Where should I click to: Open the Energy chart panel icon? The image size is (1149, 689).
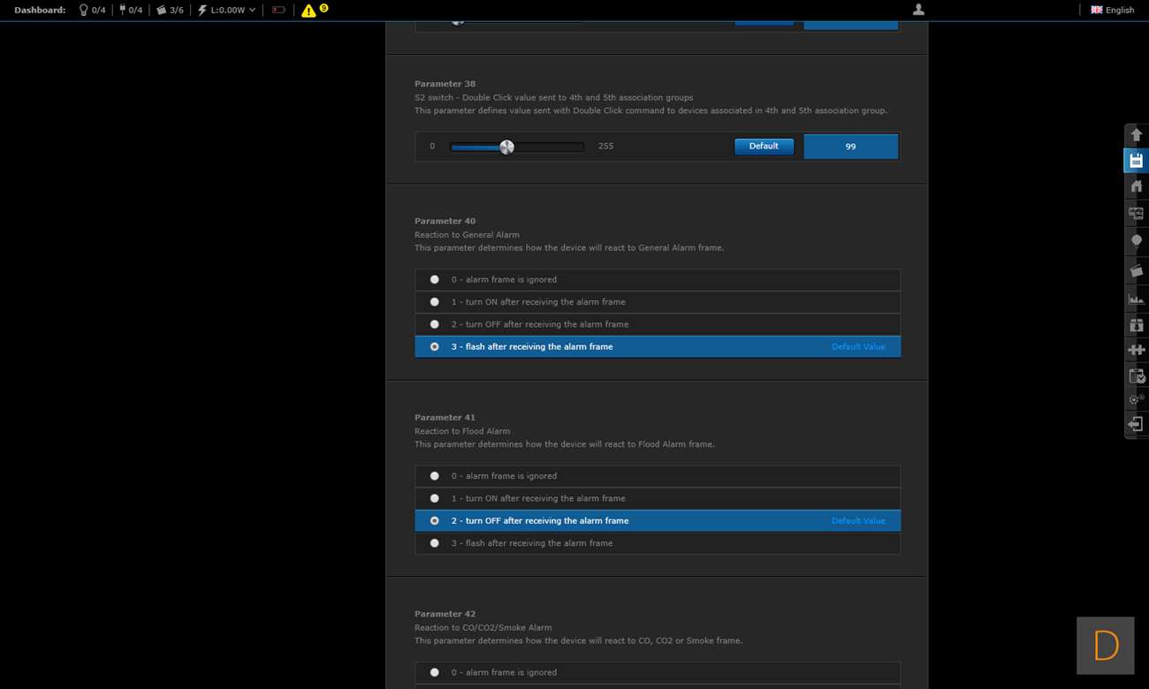pyautogui.click(x=1137, y=299)
